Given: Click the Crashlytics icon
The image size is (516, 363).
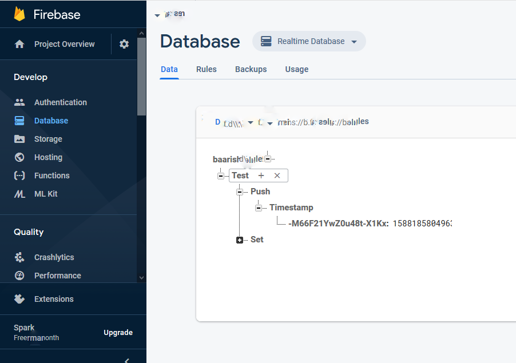Looking at the screenshot, I should tap(19, 257).
